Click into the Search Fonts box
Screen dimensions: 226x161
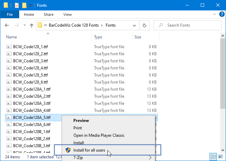(188, 25)
